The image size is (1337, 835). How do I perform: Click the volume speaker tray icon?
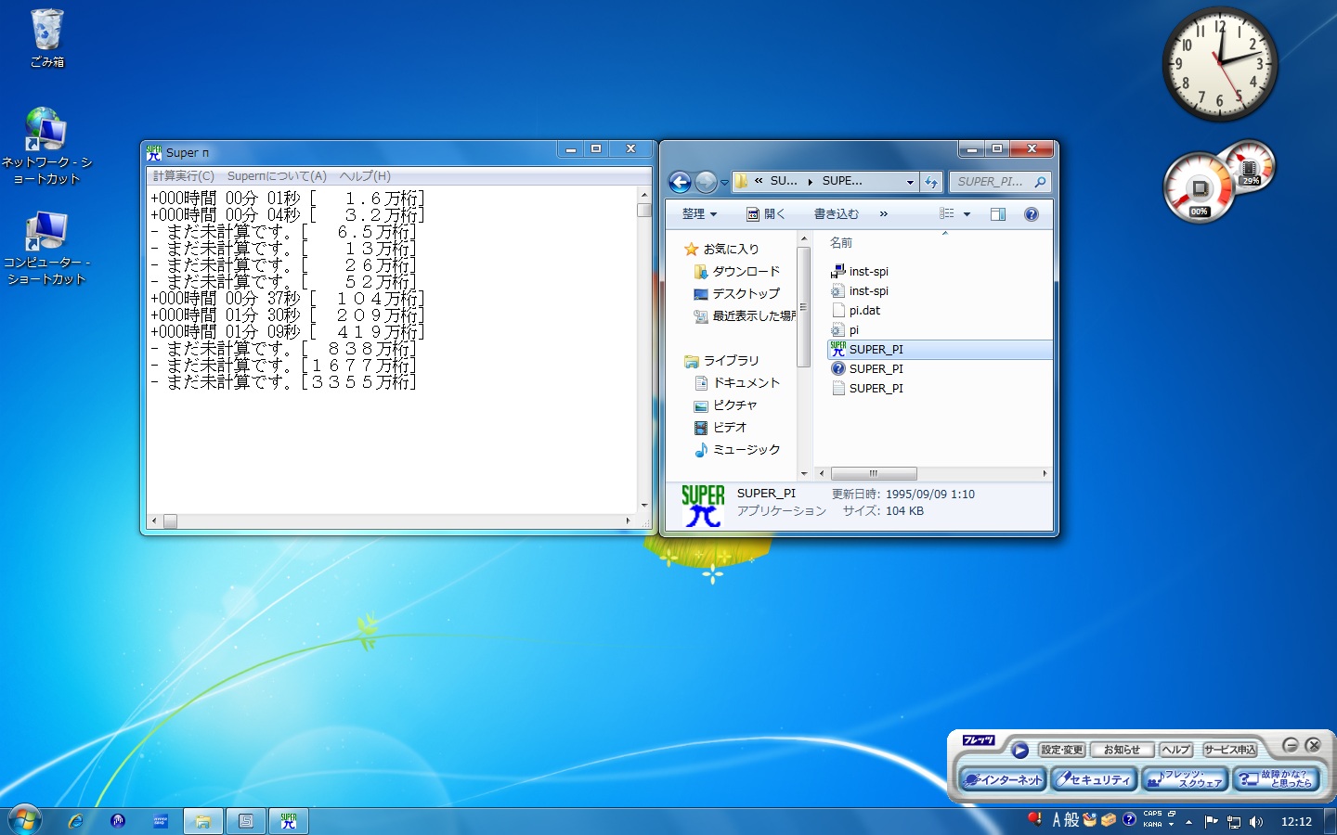1256,822
